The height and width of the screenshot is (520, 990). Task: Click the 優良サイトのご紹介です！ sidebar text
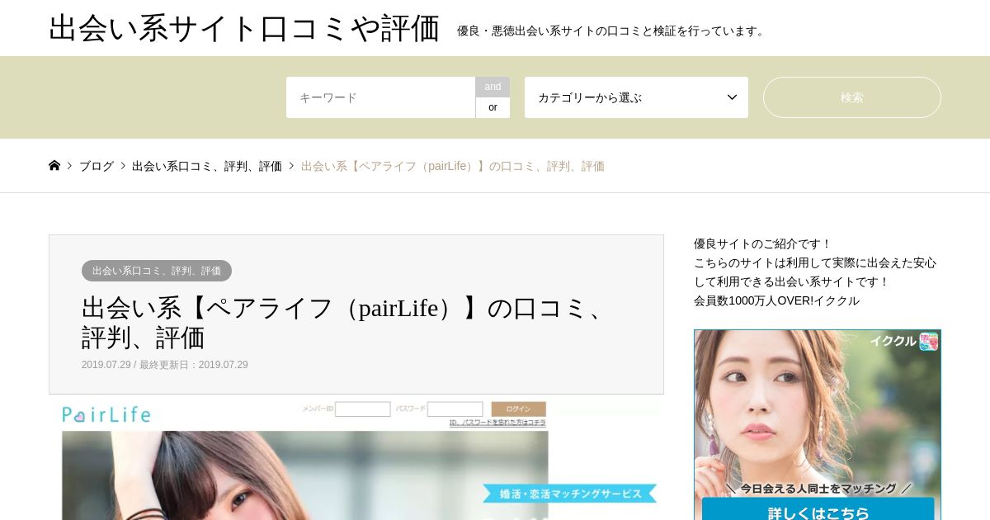[x=763, y=244]
